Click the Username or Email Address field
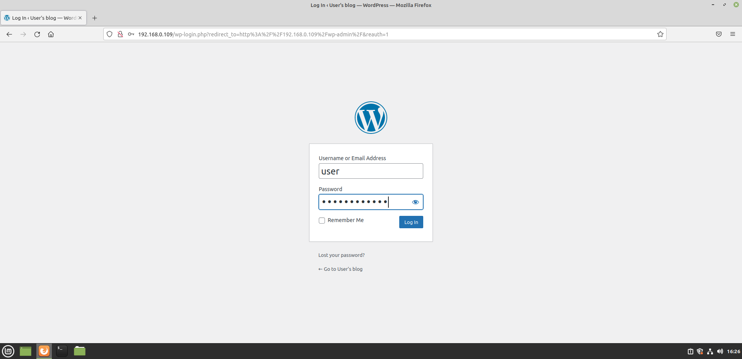742x359 pixels. coord(371,171)
